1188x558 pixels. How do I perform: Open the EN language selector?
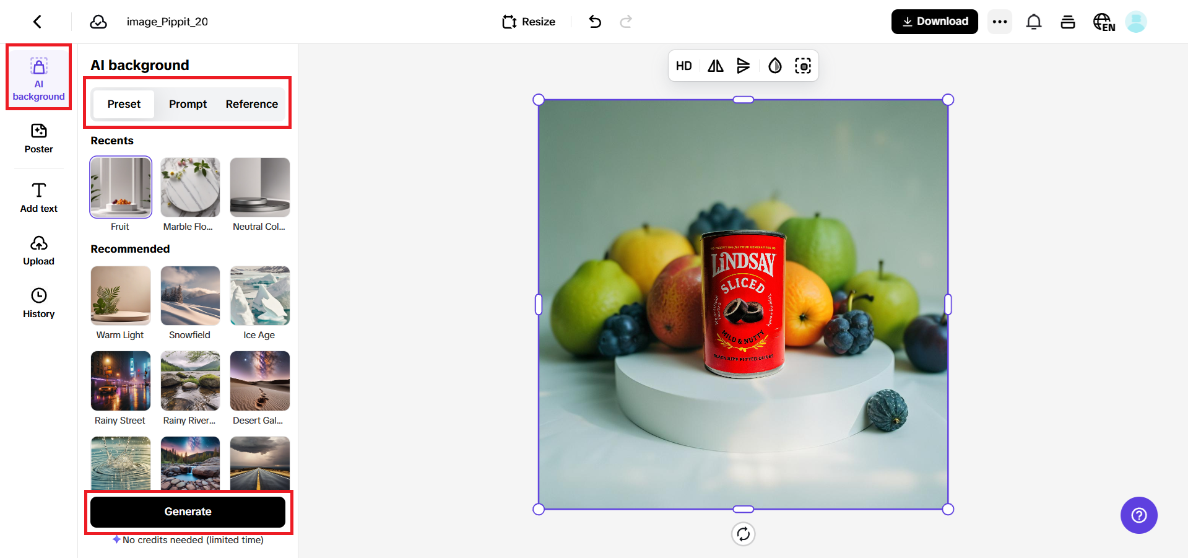1104,21
